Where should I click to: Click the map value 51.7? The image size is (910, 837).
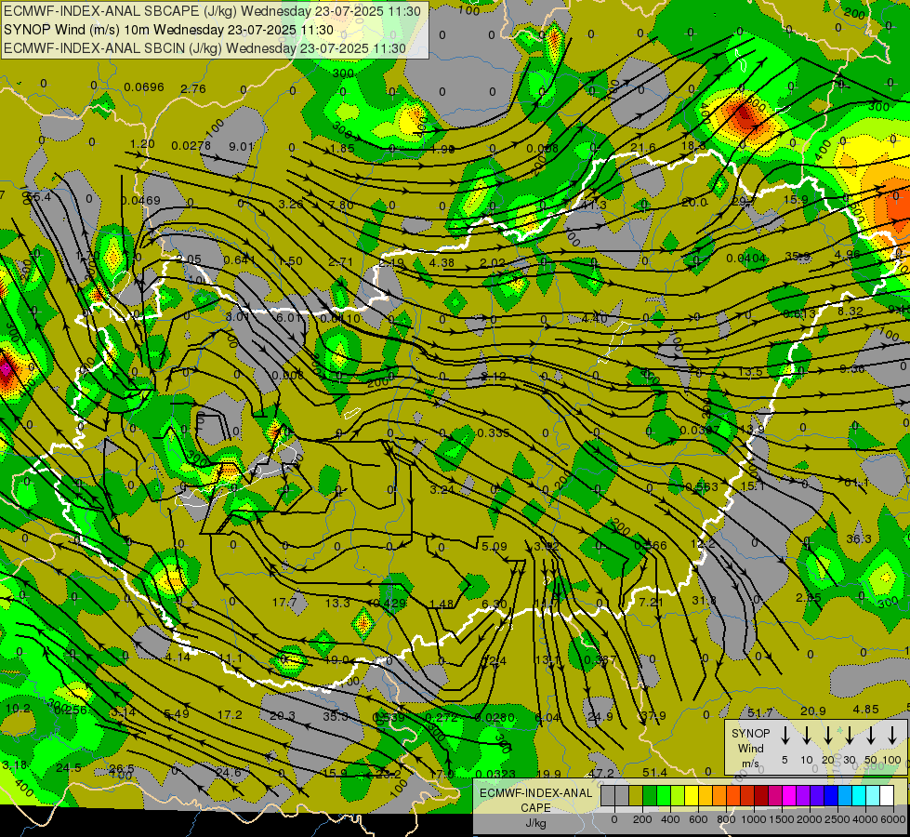click(x=760, y=712)
